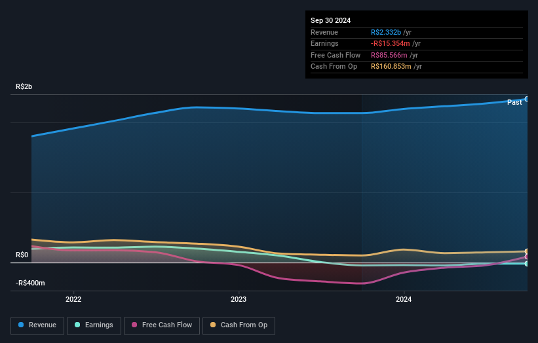The width and height of the screenshot is (538, 343).
Task: Click the 2022 x-axis label
Action: click(73, 299)
